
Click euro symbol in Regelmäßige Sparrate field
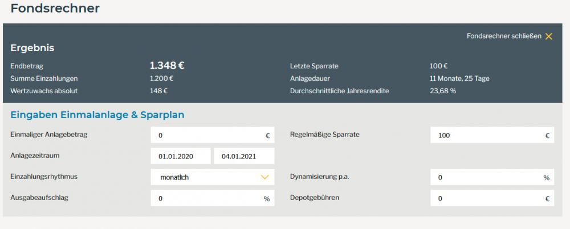click(547, 136)
